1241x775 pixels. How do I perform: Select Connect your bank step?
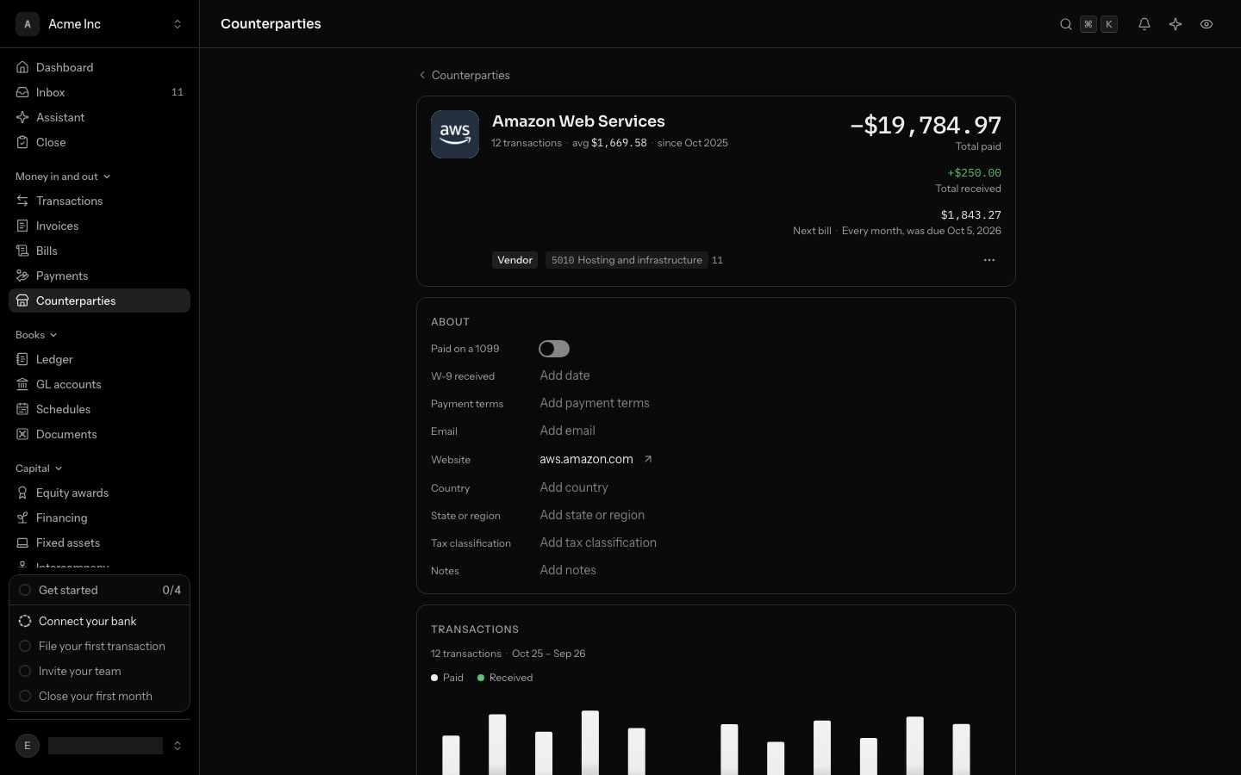99,621
